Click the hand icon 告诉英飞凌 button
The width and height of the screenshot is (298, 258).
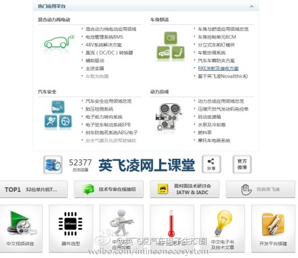click(261, 189)
